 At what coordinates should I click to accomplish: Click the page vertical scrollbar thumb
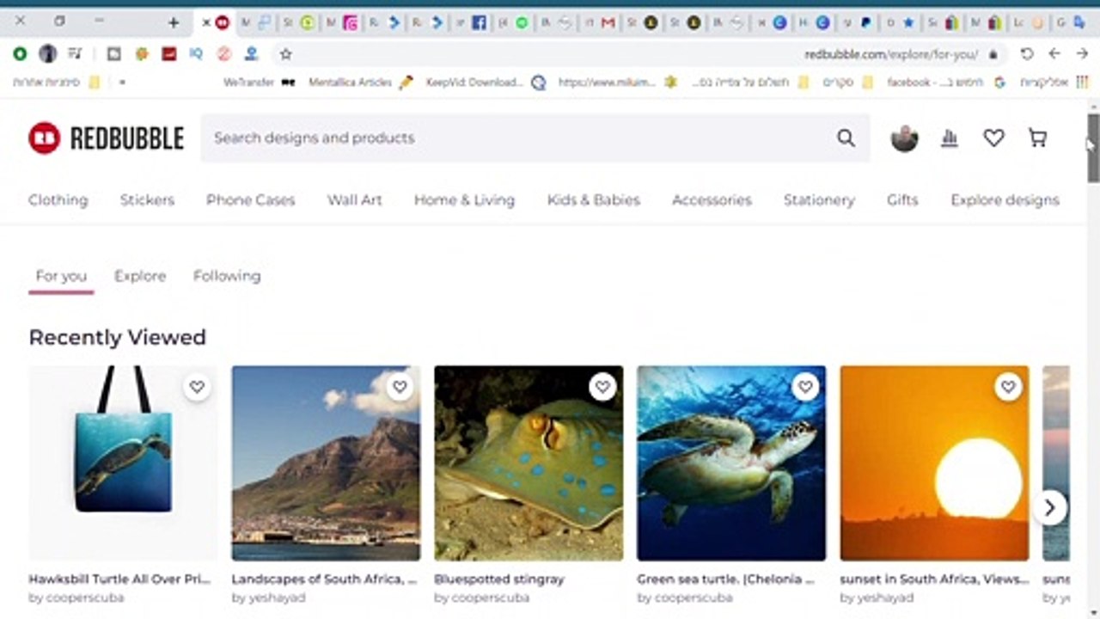click(x=1093, y=148)
